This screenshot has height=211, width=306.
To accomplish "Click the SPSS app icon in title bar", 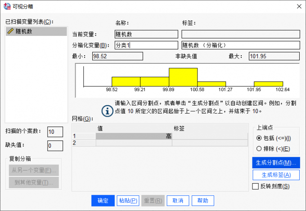I will click(7, 6).
